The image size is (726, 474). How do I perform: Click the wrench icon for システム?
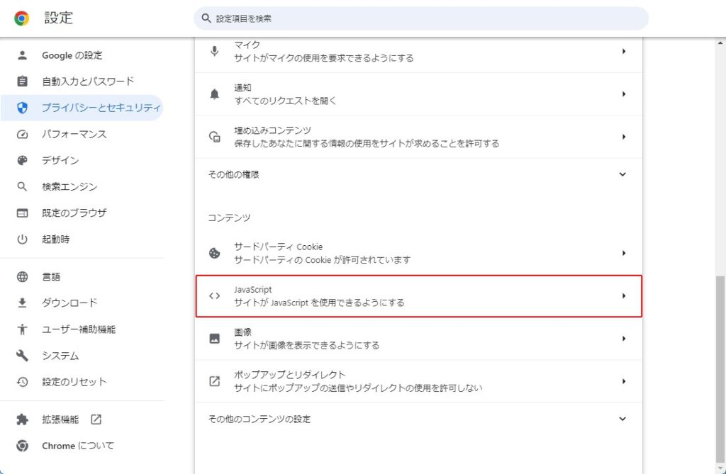(x=22, y=356)
